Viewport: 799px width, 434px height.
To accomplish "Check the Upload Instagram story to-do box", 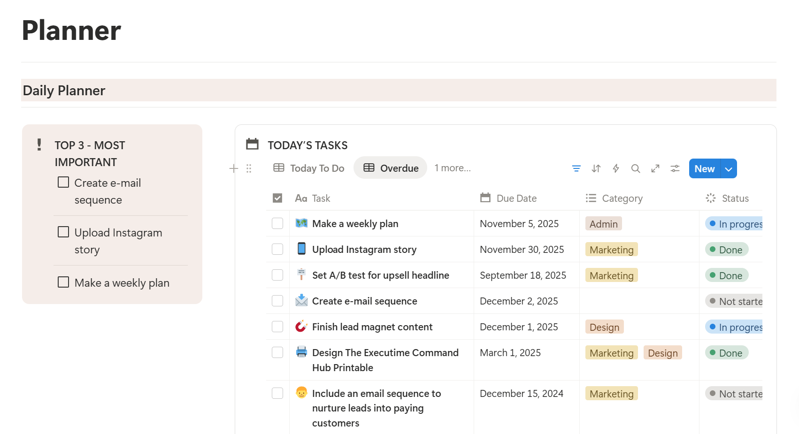I will [63, 232].
